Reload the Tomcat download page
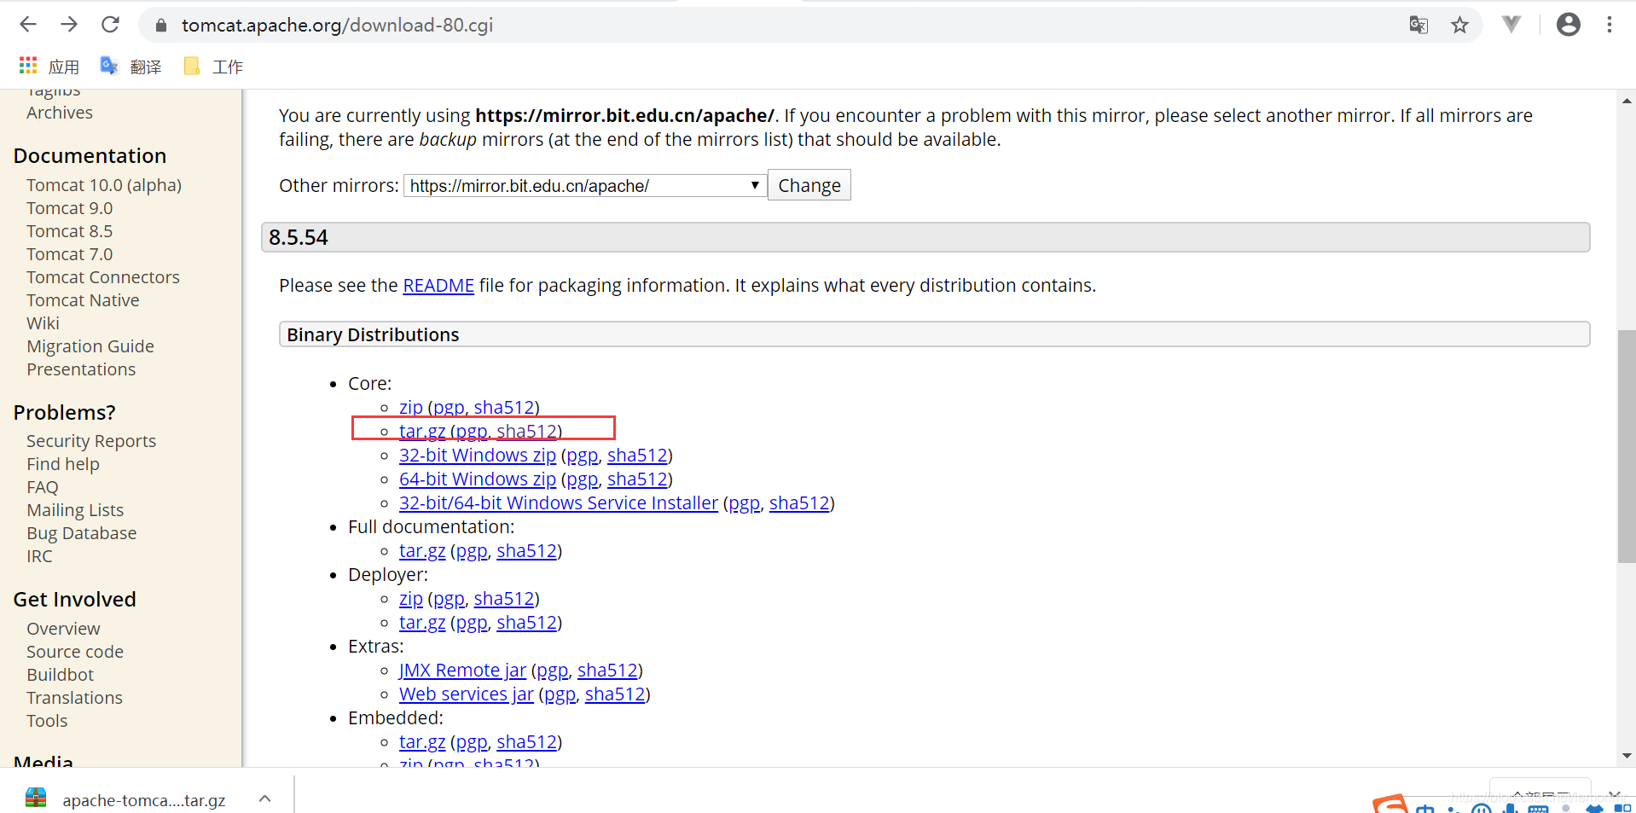Image resolution: width=1636 pixels, height=813 pixels. tap(110, 25)
